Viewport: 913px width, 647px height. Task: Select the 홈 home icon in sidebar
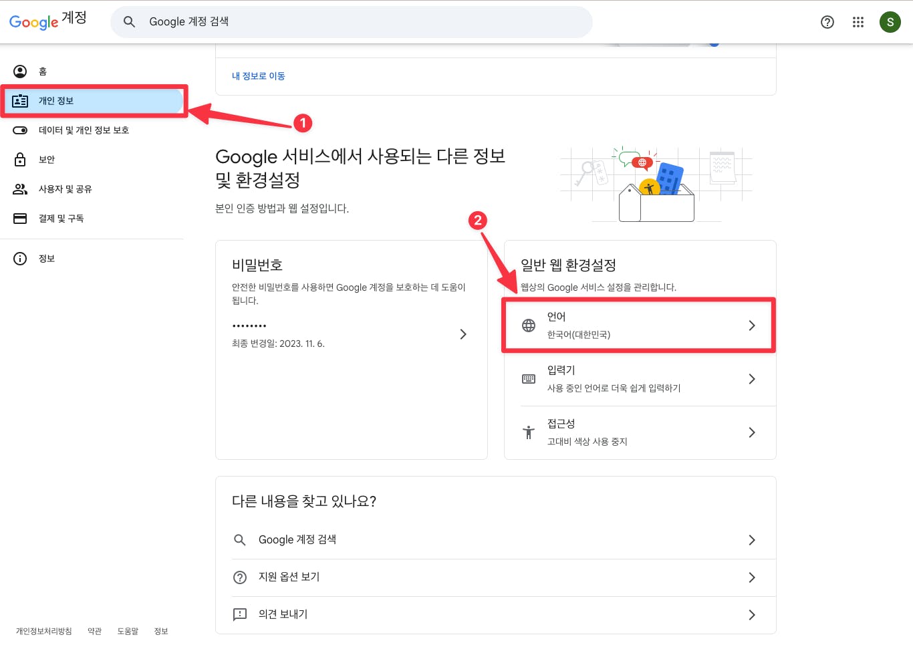(20, 71)
